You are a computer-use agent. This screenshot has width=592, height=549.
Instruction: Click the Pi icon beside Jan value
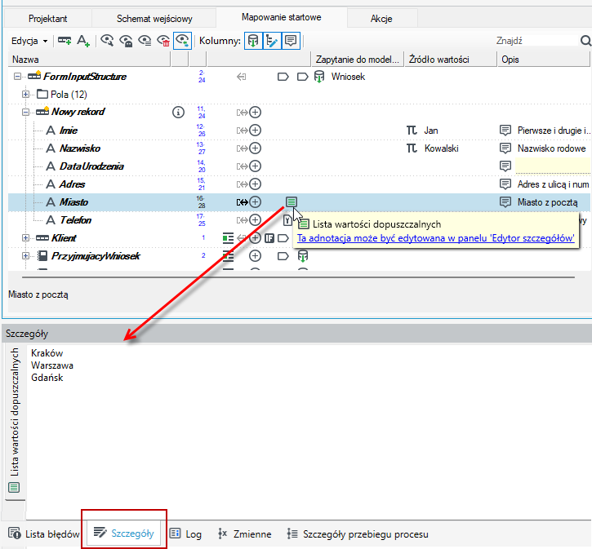pyautogui.click(x=412, y=131)
